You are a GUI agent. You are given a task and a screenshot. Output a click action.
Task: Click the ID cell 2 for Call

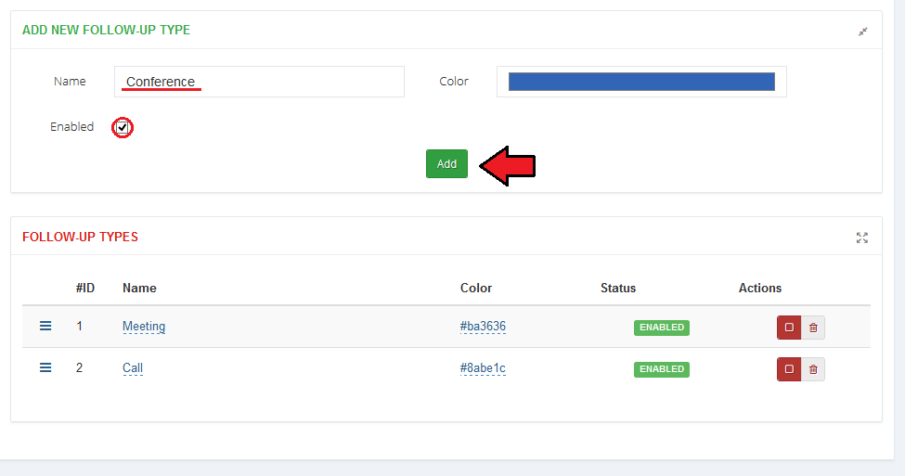pos(79,367)
